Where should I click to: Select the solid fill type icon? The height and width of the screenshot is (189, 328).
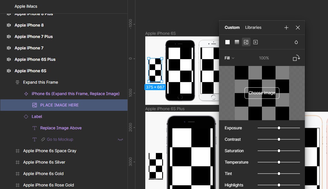(227, 42)
